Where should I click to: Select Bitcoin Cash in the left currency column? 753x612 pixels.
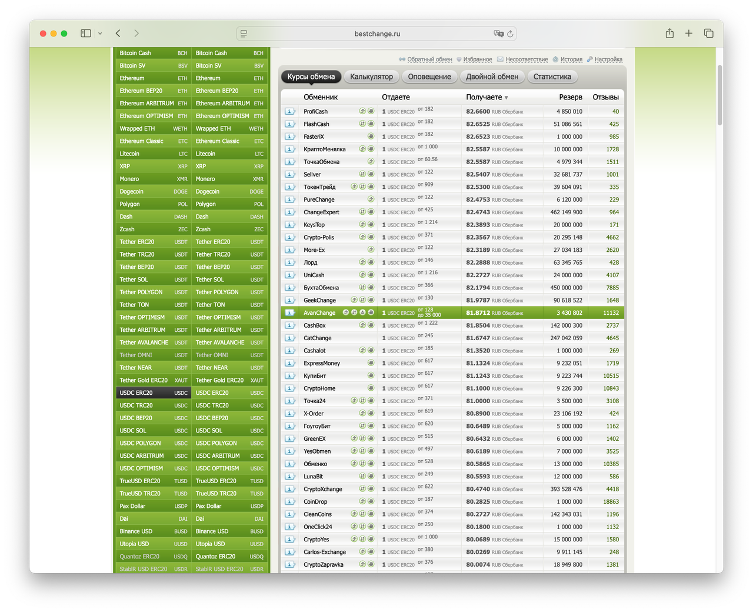(x=154, y=53)
